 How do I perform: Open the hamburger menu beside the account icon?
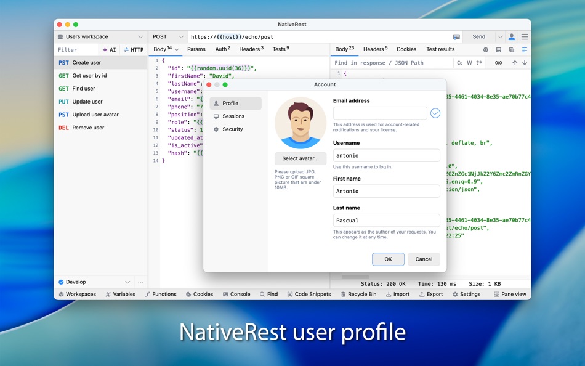coord(524,36)
